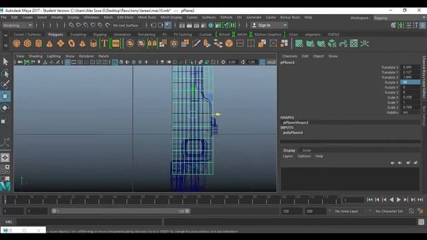Activate the Rotate tool in toolbox
Screen dimensions: 427x240
click(5, 108)
